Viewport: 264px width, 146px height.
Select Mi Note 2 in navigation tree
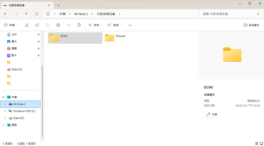[20, 104]
